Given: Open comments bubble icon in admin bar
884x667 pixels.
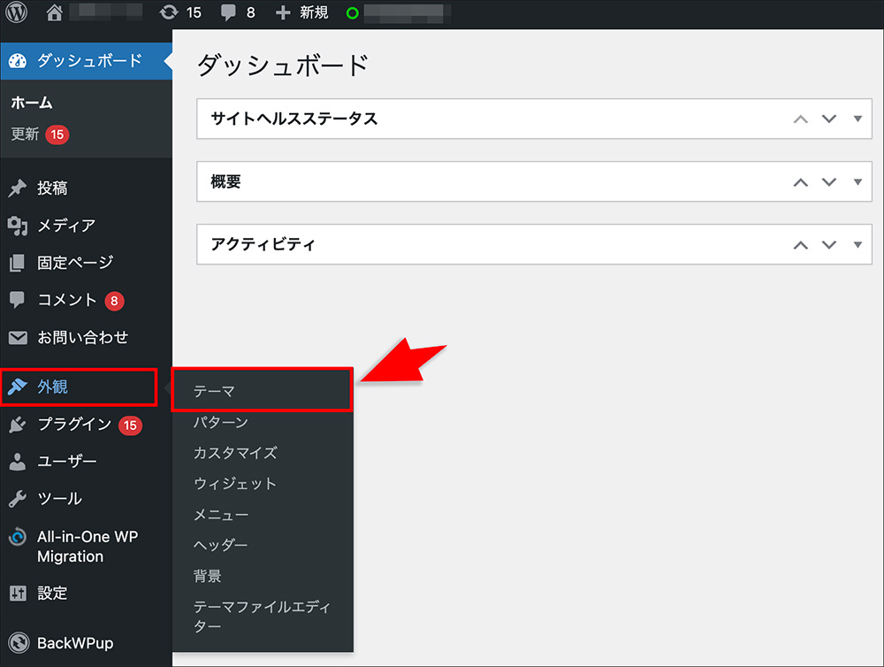Looking at the screenshot, I should pos(229,13).
